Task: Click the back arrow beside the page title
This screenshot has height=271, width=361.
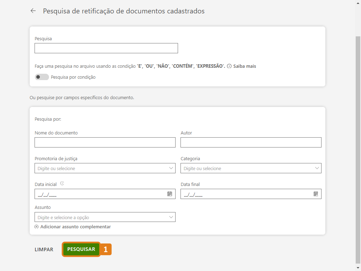Action: tap(33, 11)
